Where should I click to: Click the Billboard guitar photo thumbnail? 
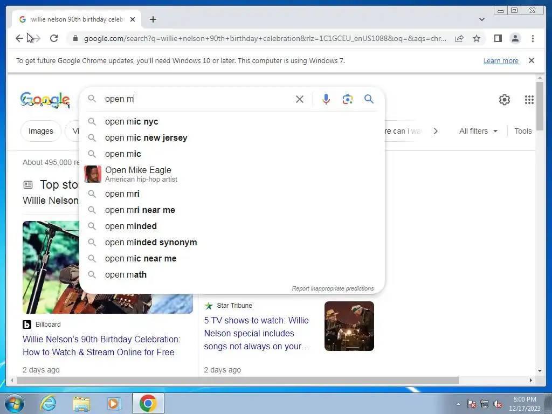click(x=51, y=267)
